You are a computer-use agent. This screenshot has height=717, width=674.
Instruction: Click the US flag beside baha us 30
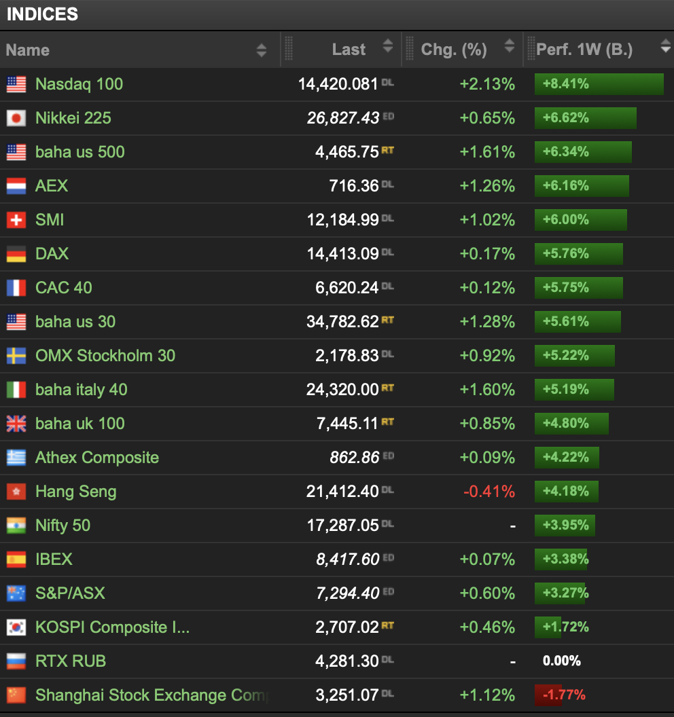(16, 321)
